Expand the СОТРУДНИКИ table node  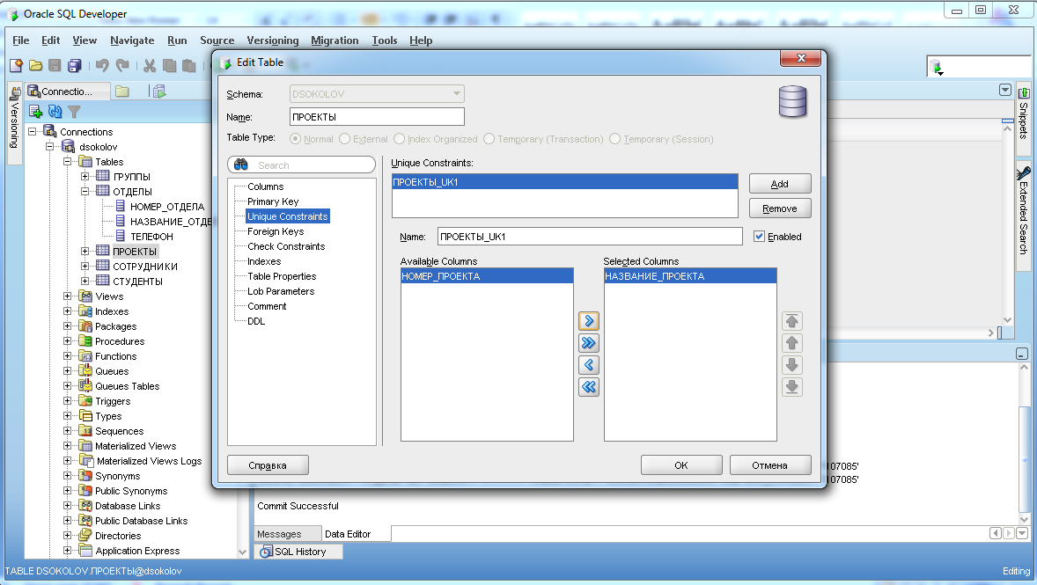click(x=85, y=267)
